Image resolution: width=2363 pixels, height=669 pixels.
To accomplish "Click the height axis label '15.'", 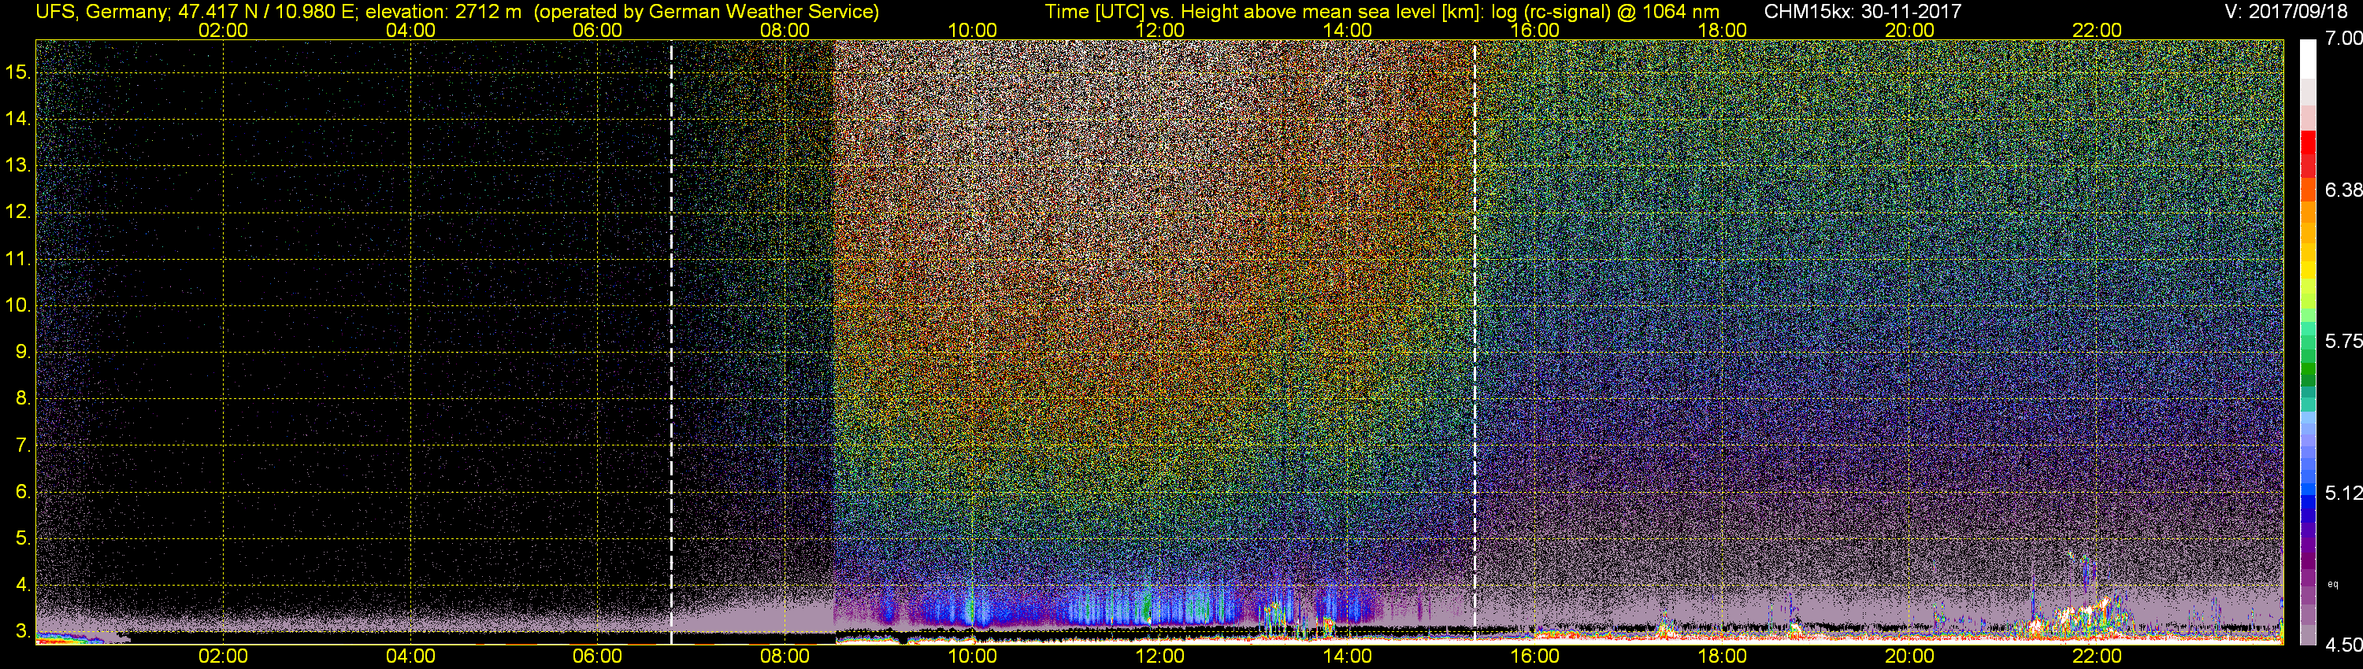I will click(17, 72).
